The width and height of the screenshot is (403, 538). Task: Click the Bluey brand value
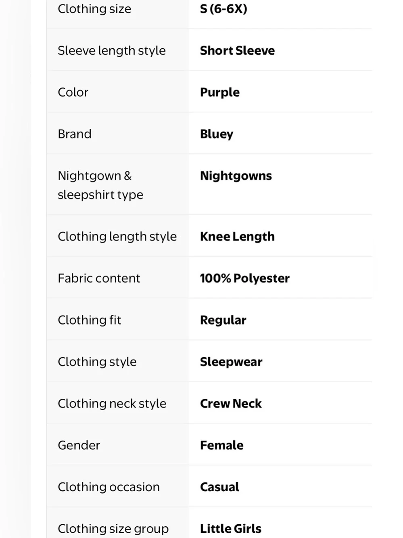pos(217,134)
